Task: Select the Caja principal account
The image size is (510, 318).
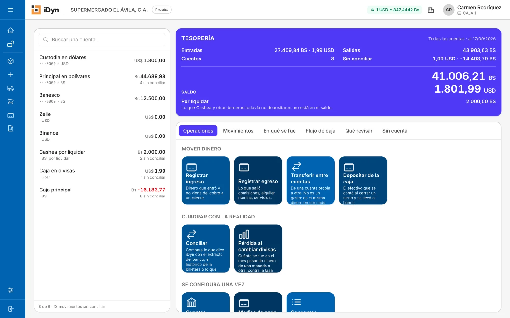Action: pos(102,193)
